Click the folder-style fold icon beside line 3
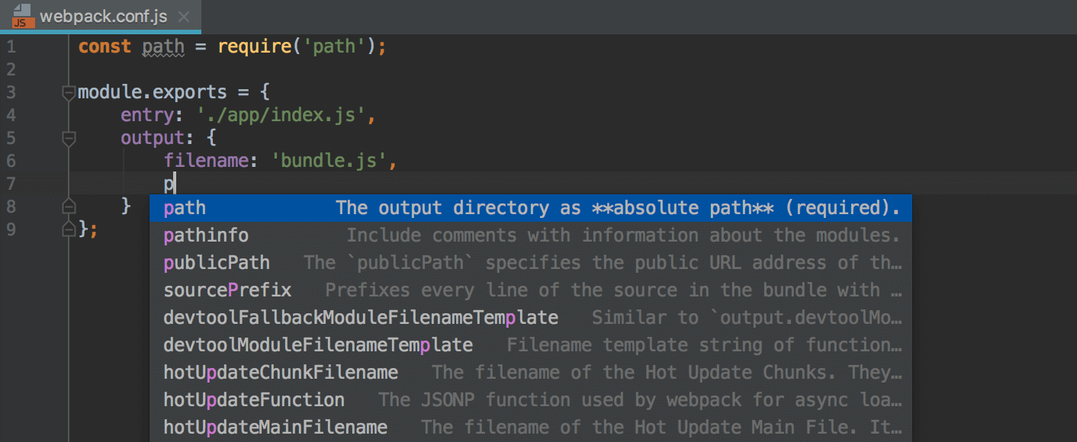 click(68, 91)
